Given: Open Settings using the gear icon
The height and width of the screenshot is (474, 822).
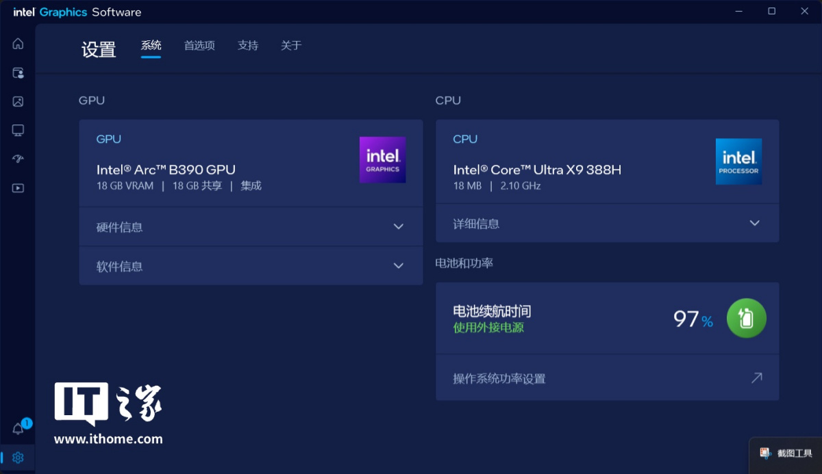Looking at the screenshot, I should [18, 457].
